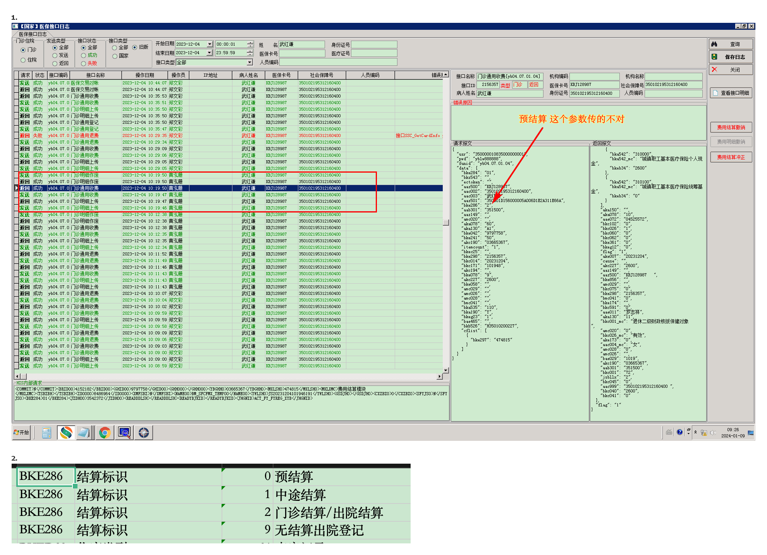Click the 查看接口明细 button
This screenshot has height=555, width=767.
731,93
